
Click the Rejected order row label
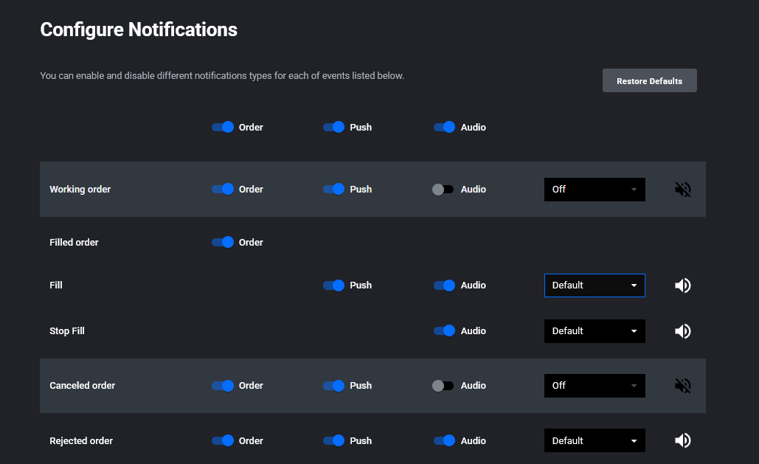coord(81,440)
